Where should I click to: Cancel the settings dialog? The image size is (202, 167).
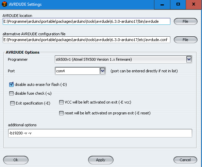tap(185, 160)
